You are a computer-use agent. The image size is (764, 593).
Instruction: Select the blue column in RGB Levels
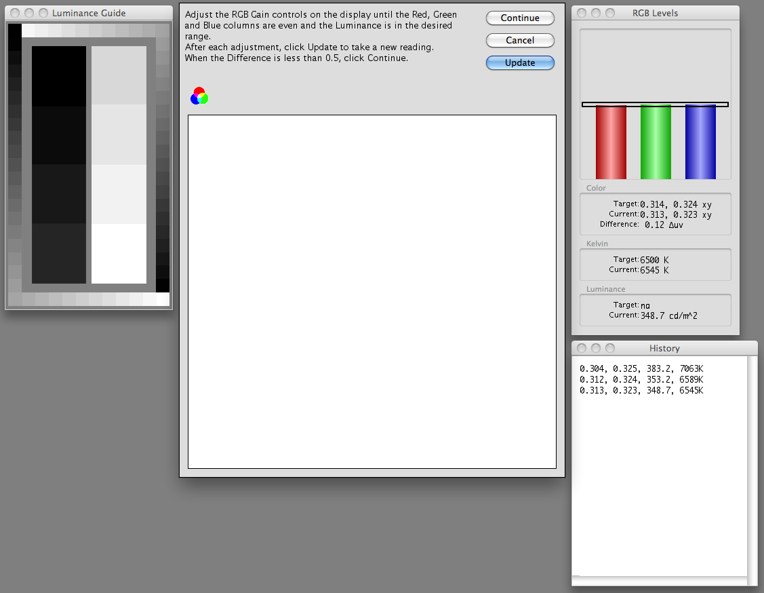pos(700,142)
